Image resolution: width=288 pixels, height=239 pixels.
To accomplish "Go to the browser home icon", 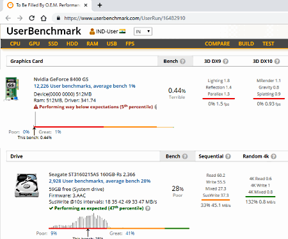I will coord(44,18).
